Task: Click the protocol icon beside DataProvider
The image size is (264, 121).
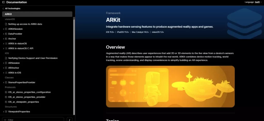Action: pos(6,34)
